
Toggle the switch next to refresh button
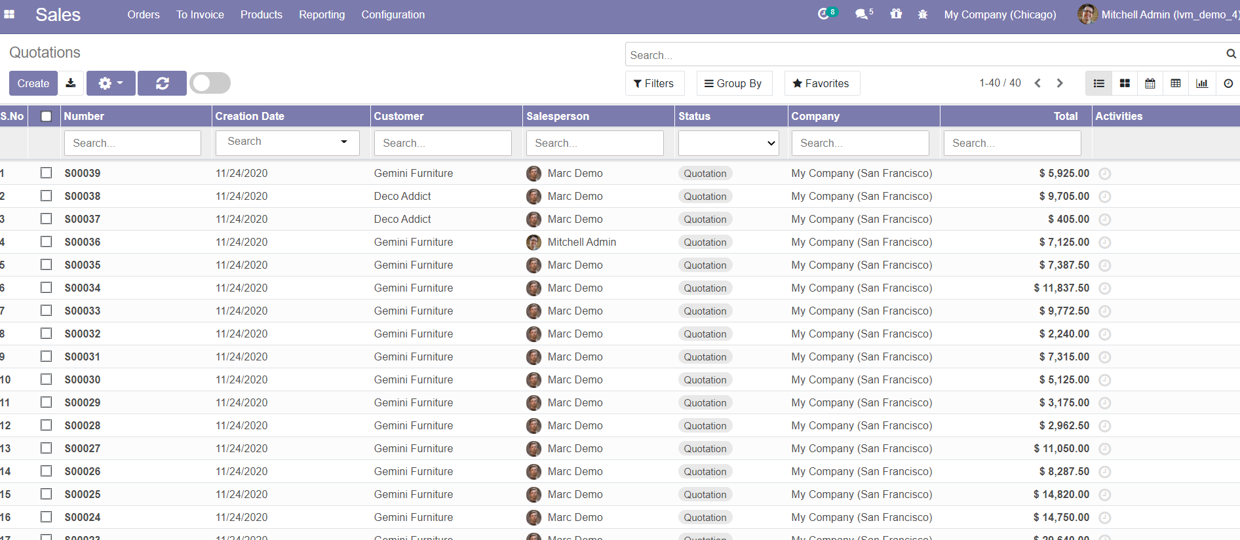(210, 83)
